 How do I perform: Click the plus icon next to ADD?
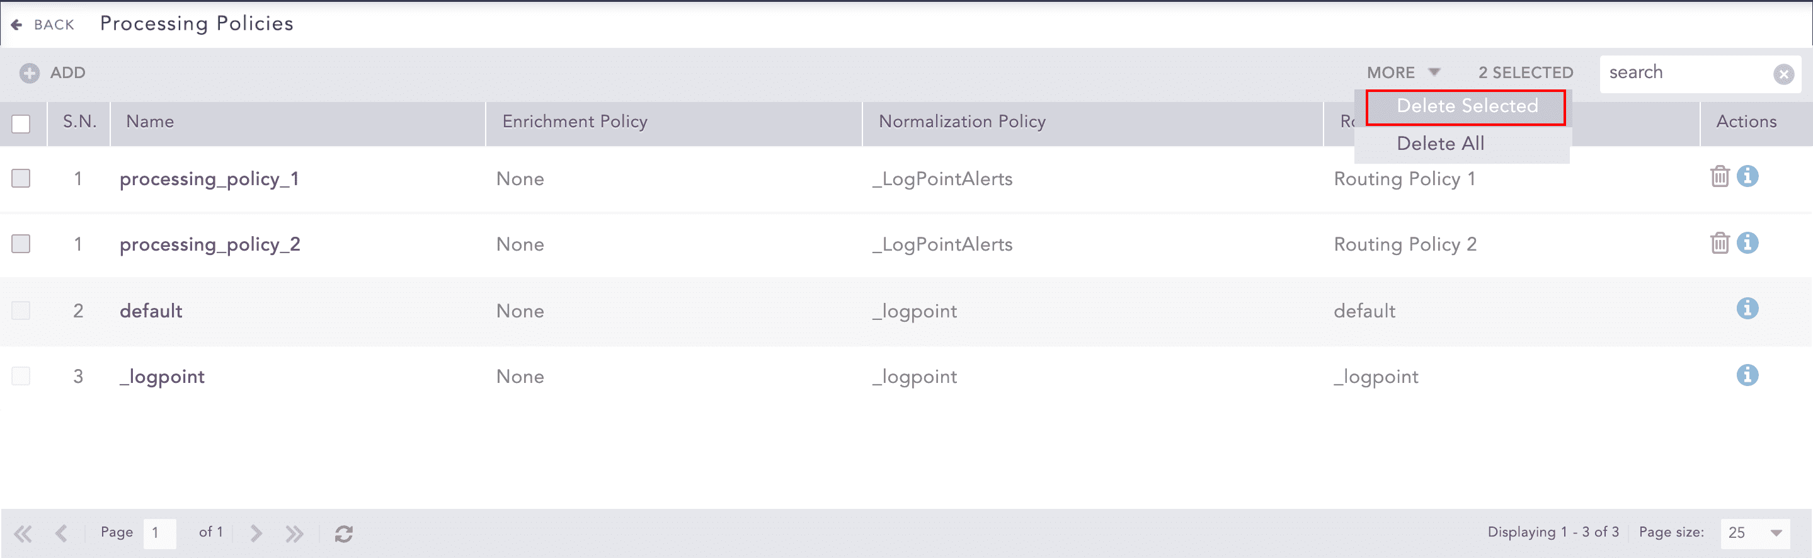tap(28, 72)
